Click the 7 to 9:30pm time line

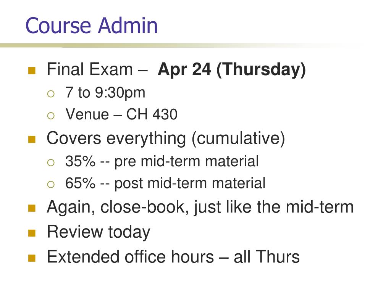pyautogui.click(x=105, y=93)
